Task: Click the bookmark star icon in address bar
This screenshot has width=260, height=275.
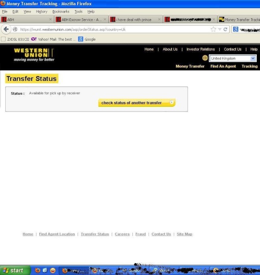Action: point(213,29)
